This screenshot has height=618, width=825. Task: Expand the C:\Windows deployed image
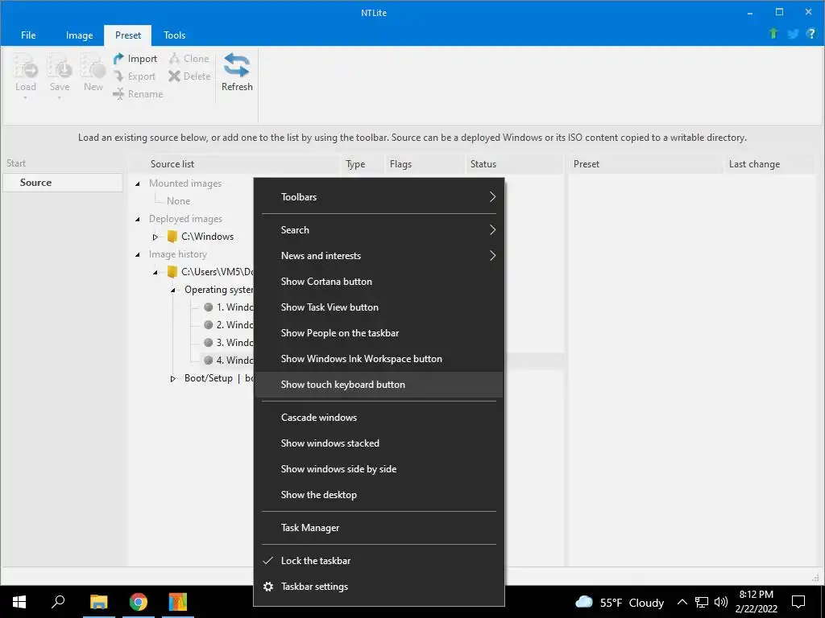pos(155,237)
